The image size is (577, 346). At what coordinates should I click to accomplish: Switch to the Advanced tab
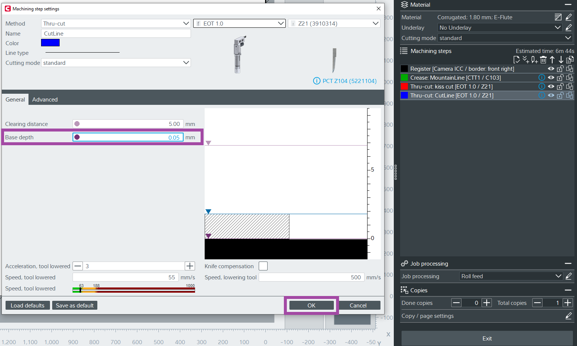click(45, 99)
